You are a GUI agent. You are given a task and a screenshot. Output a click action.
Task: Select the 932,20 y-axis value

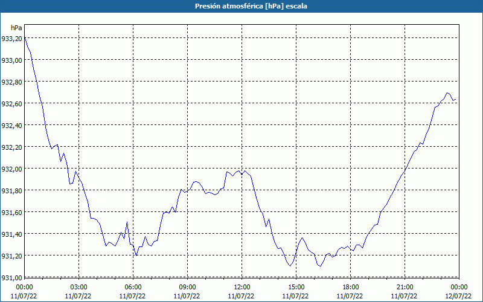click(12, 147)
